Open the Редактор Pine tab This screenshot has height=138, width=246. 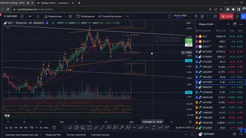click(53, 135)
